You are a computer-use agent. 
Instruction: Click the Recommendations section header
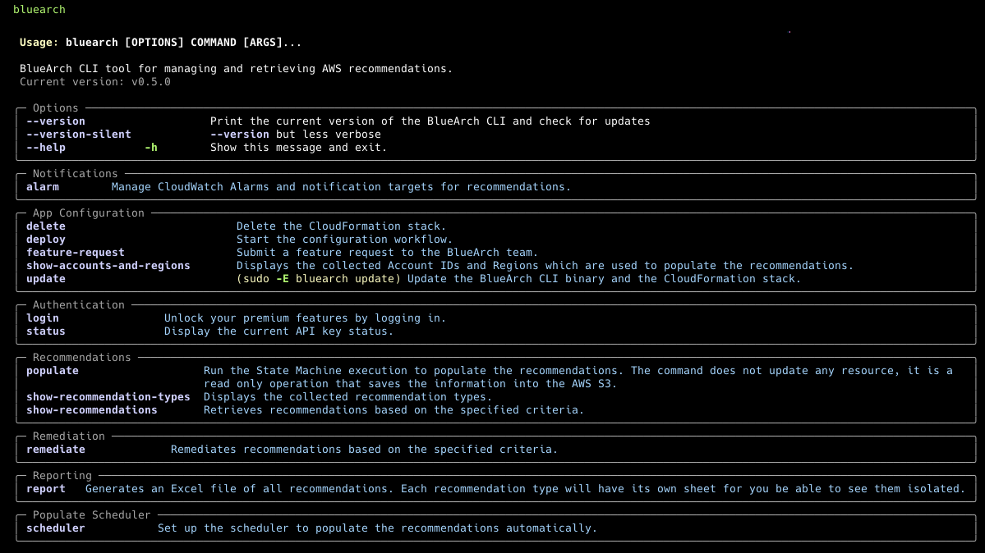[x=81, y=357]
